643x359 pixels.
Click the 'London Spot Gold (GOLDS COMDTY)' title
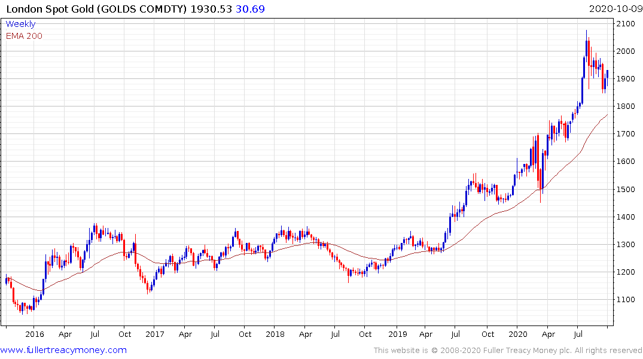(96, 9)
